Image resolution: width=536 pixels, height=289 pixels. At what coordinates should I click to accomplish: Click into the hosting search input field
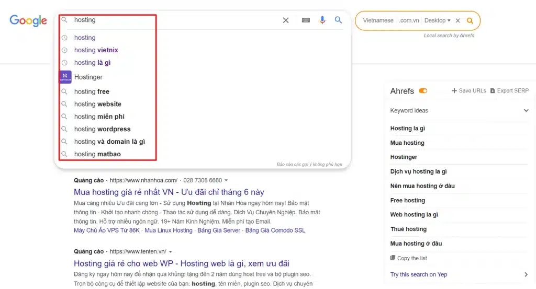point(173,20)
